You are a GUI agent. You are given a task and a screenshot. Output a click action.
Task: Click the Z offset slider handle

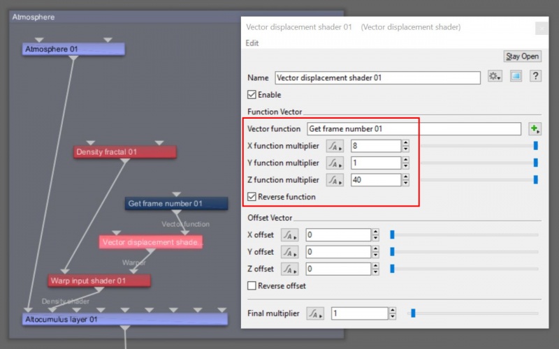click(392, 269)
